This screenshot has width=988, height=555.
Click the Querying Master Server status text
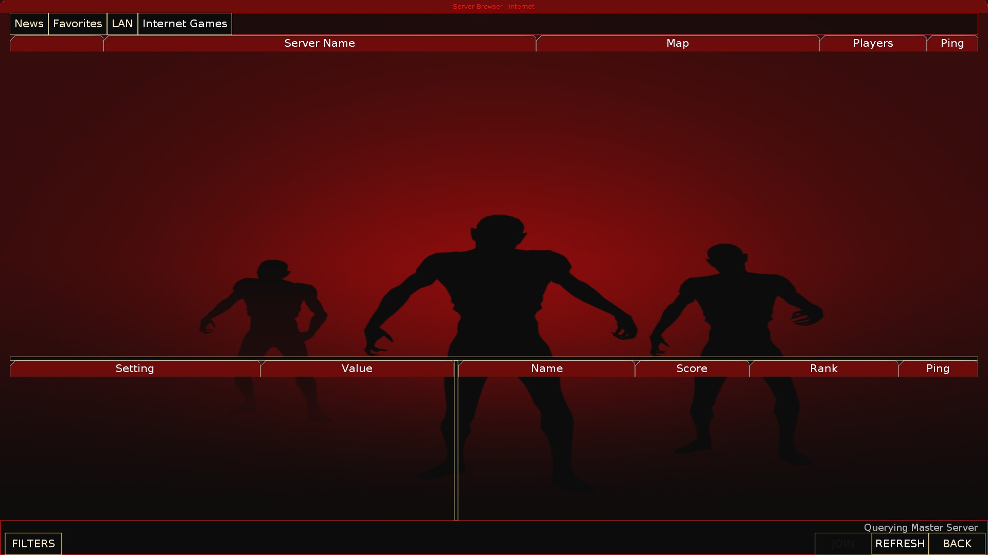(921, 528)
